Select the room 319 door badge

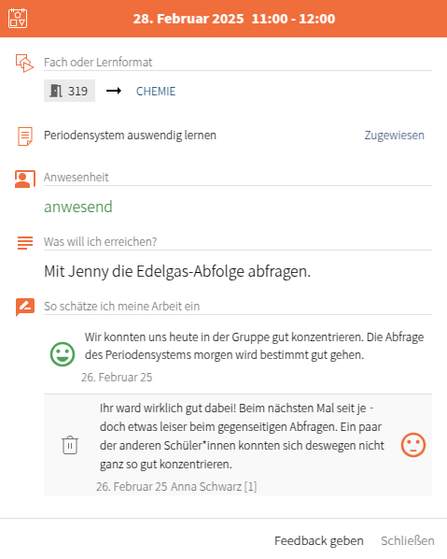coord(69,91)
